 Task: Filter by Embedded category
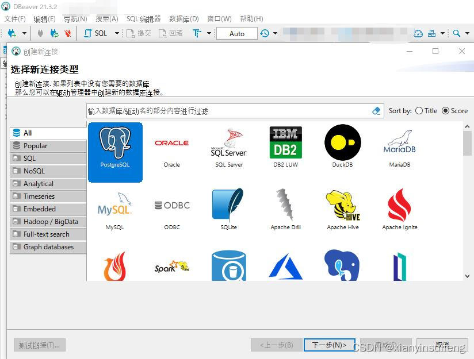pyautogui.click(x=48, y=209)
